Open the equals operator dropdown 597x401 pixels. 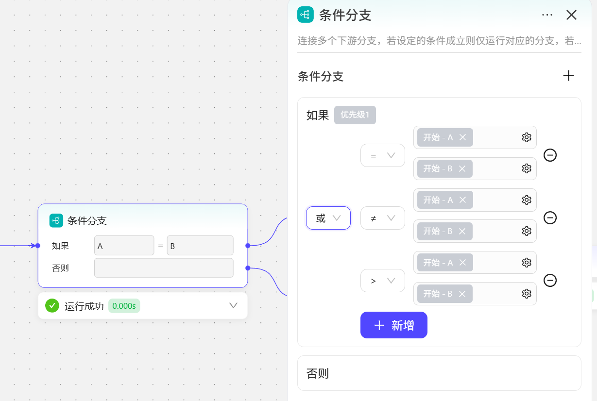point(382,155)
